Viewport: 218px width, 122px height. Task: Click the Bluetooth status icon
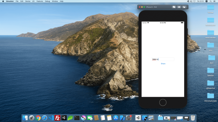tap(191, 1)
